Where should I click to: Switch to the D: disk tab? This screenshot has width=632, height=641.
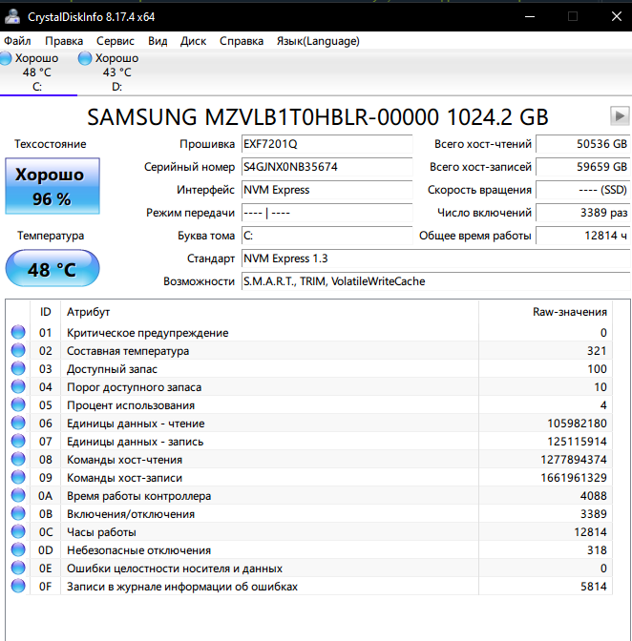[x=116, y=72]
